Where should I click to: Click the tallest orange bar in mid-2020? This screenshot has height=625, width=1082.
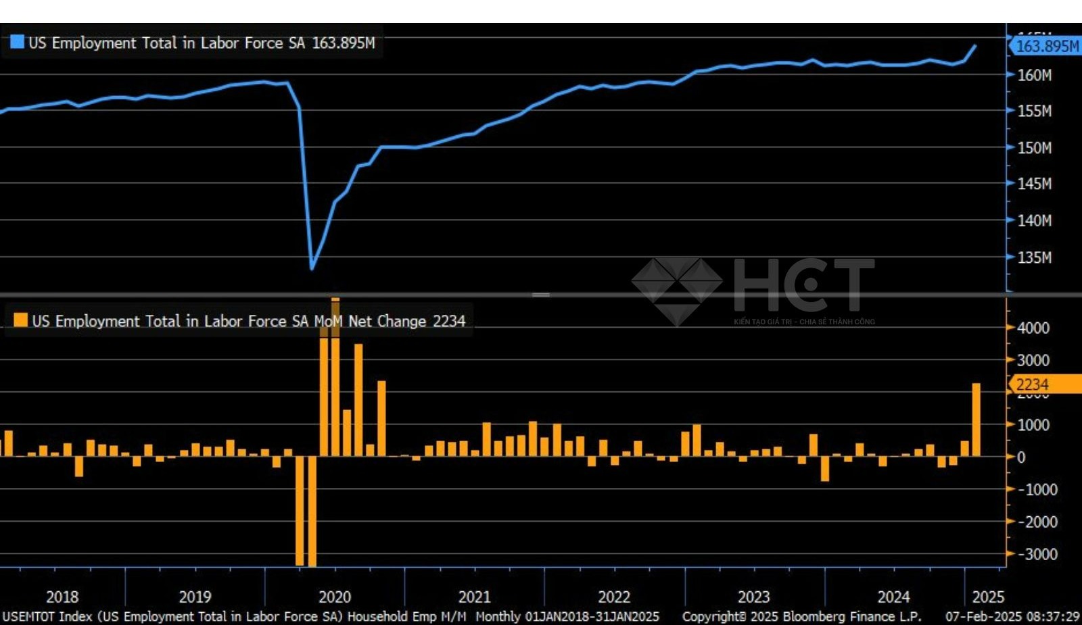tap(335, 377)
